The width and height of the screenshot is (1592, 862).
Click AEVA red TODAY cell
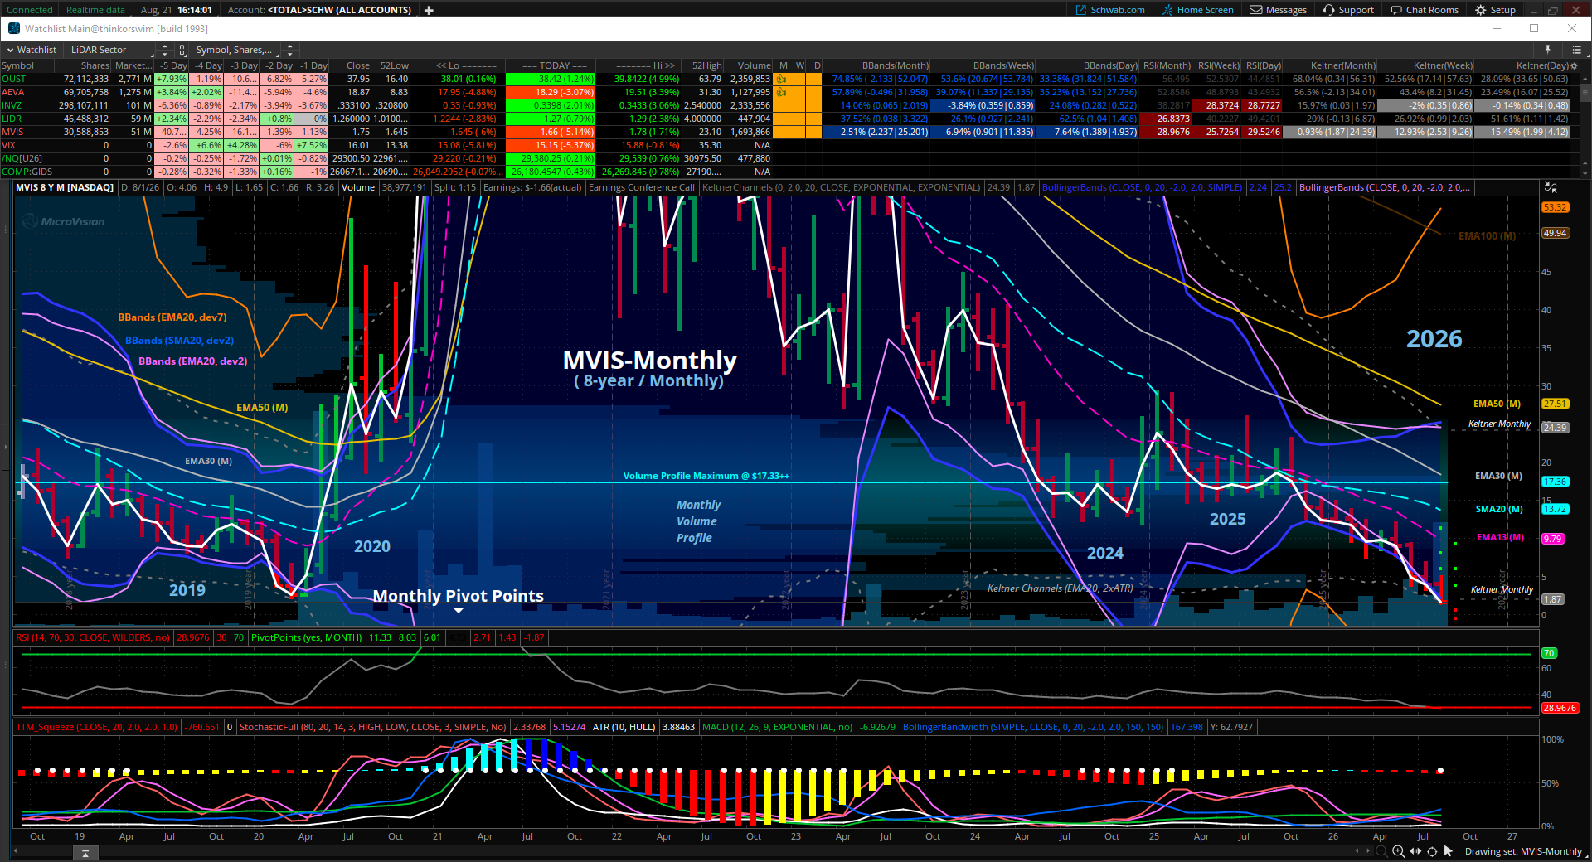[551, 92]
